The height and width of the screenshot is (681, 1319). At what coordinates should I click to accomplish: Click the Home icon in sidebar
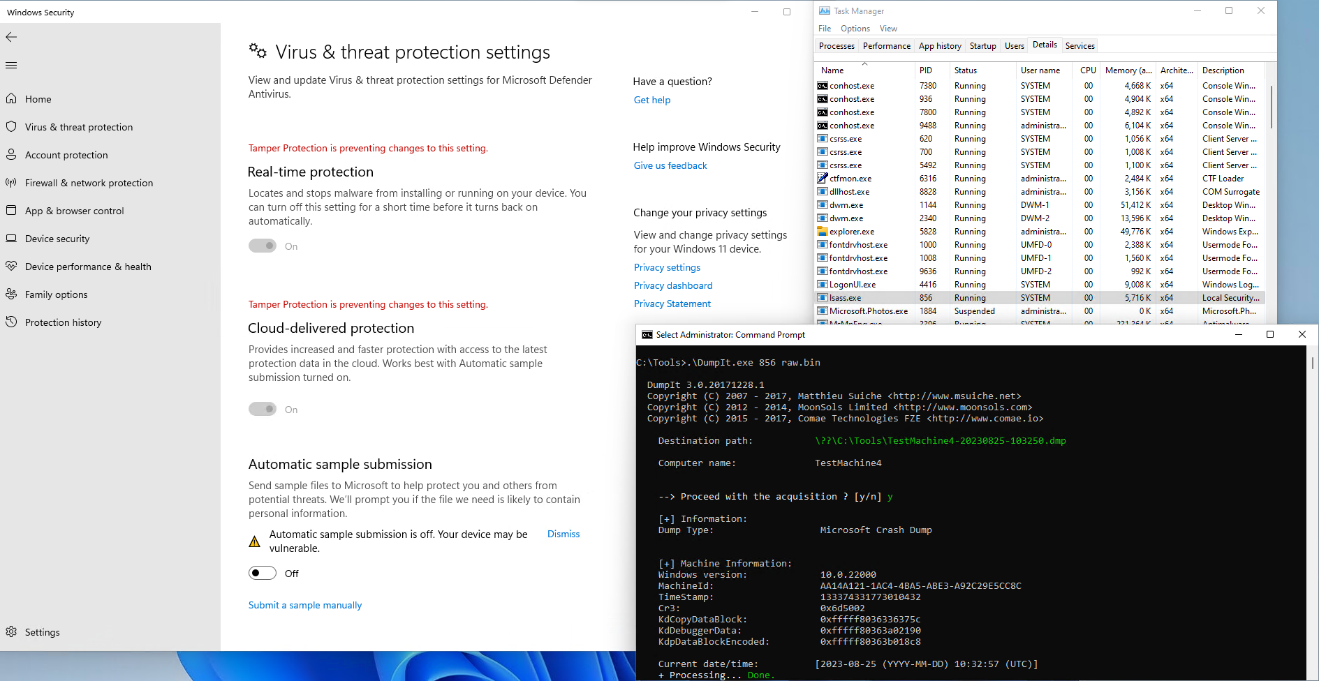tap(11, 98)
